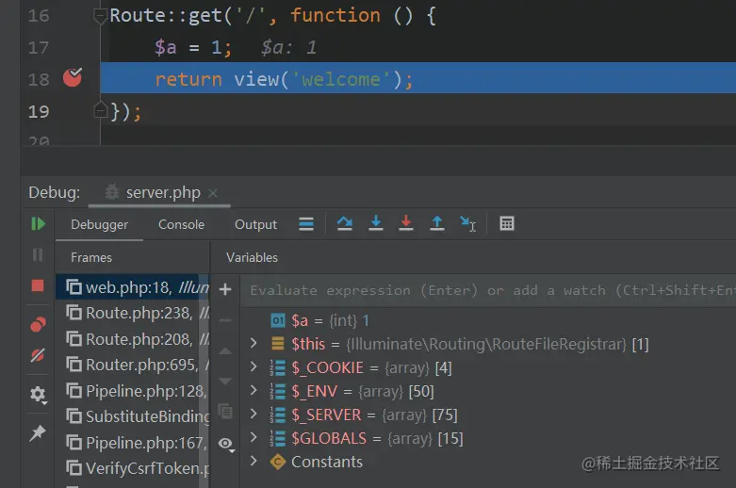Screen dimensions: 736x488
Task: Expand the $_COOKIE array node
Action: click(x=254, y=366)
